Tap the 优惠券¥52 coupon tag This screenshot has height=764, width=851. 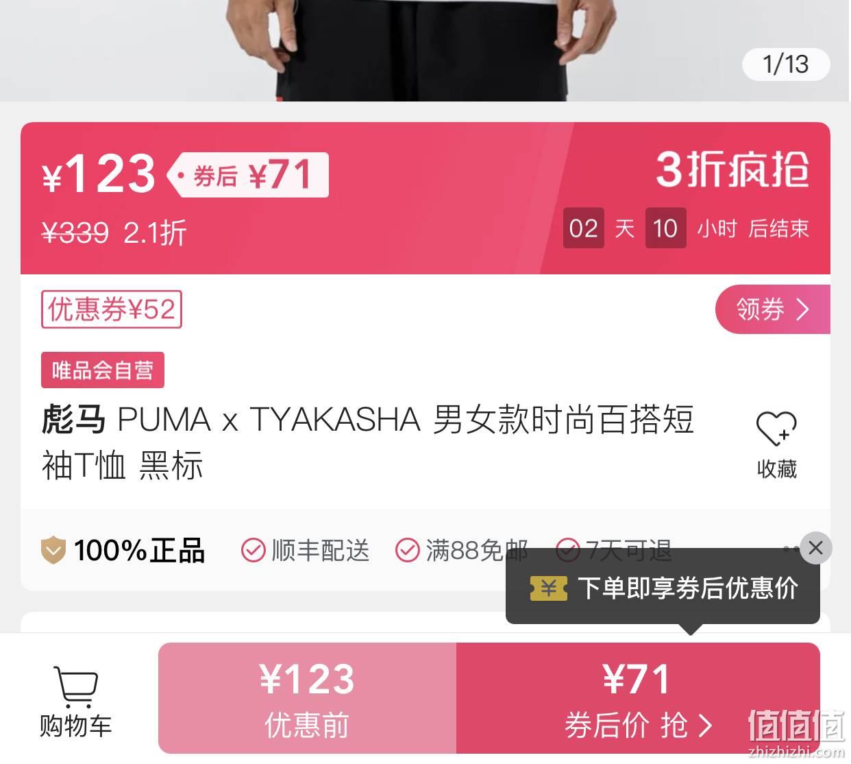click(112, 309)
